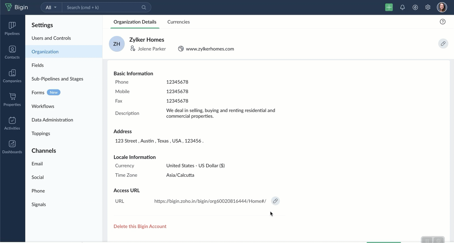Image resolution: width=454 pixels, height=243 pixels.
Task: Open Fields settings
Action: (64, 65)
